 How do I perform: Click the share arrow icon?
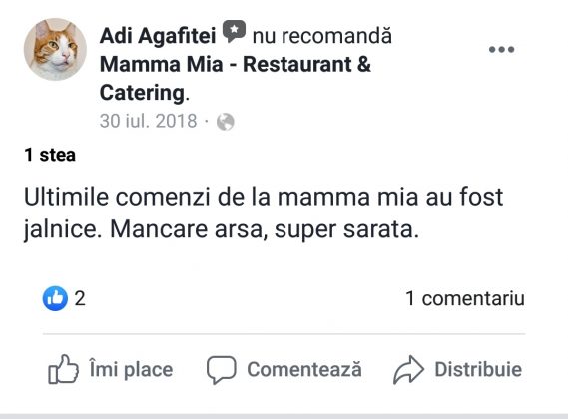408,370
